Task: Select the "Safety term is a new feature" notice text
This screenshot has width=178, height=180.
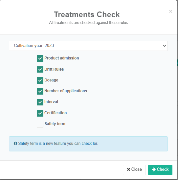Action: [58, 144]
